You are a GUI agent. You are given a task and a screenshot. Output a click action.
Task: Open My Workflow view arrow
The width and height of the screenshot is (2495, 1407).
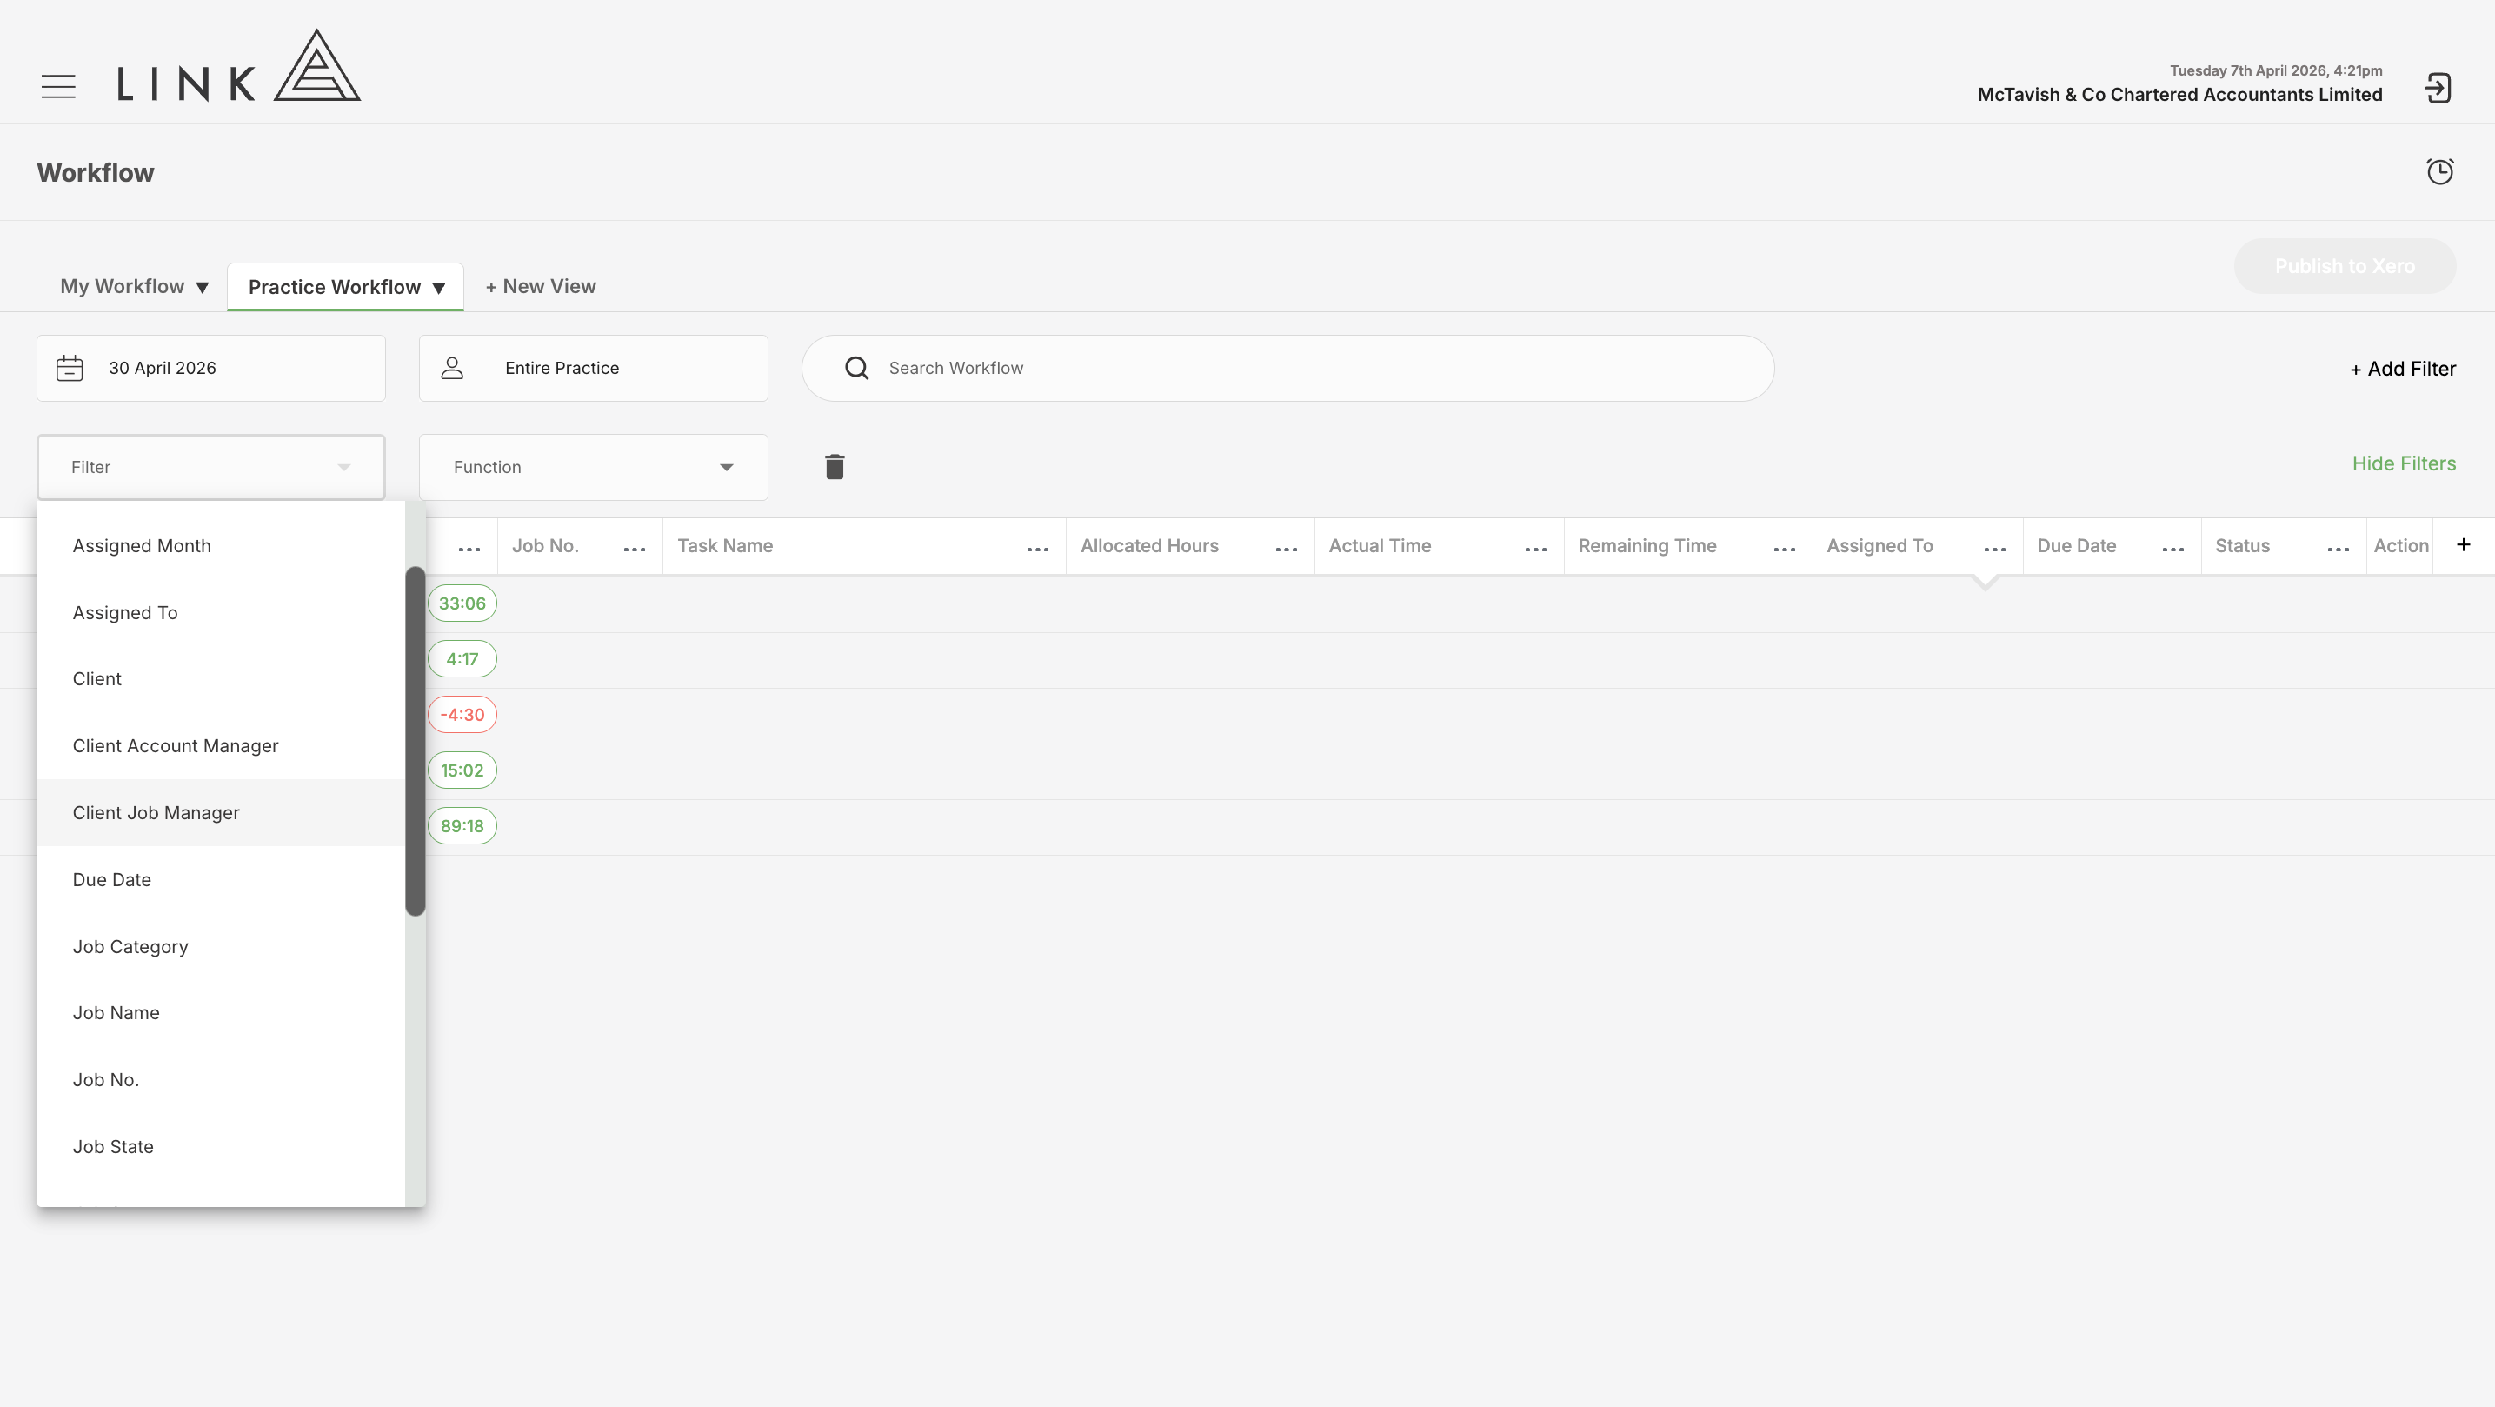[x=203, y=288]
